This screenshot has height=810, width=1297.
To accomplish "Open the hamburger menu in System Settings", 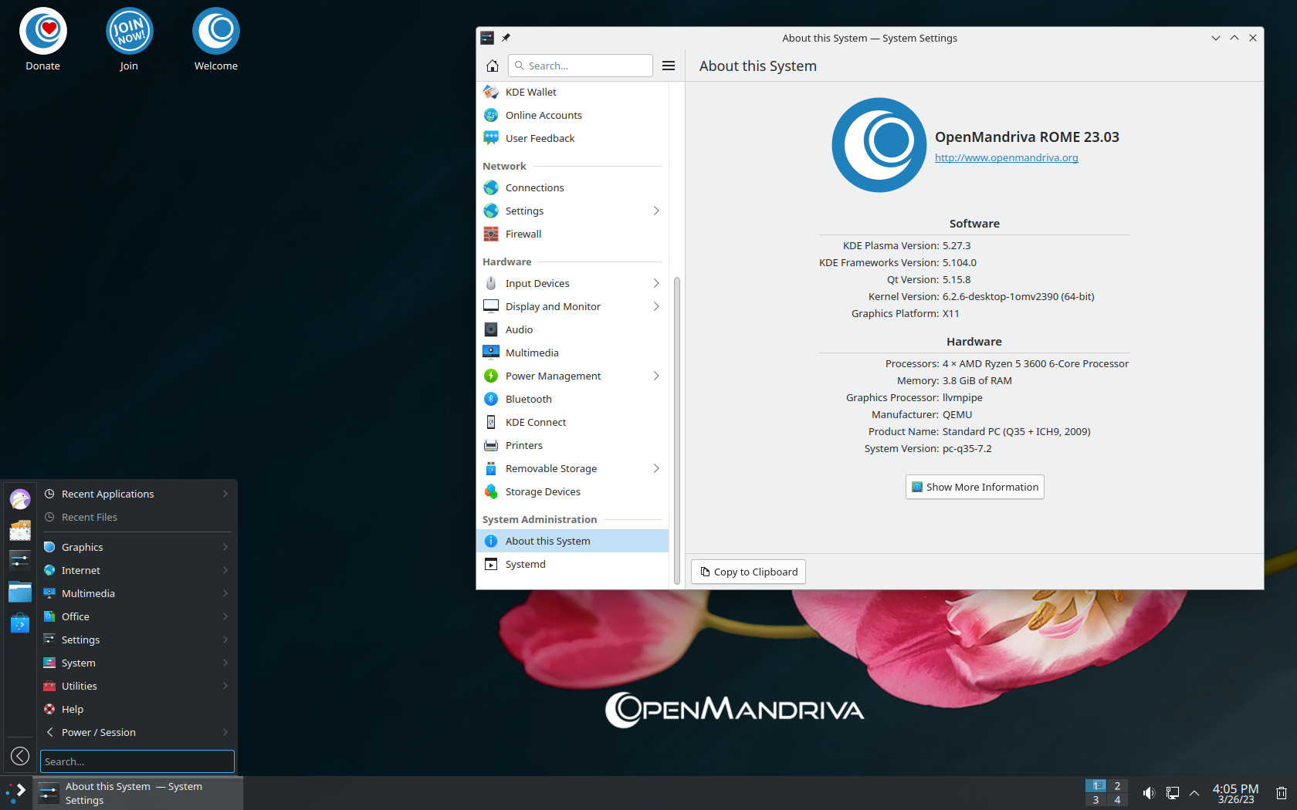I will pyautogui.click(x=669, y=66).
